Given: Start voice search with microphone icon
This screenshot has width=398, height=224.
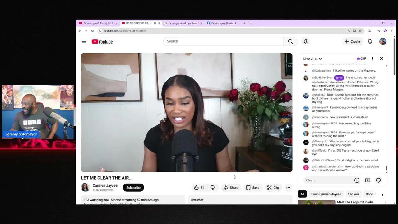Looking at the screenshot, I should coord(305,41).
